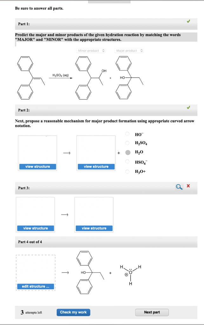Viewport: 204px width, 325px height.
Task: Click the empty dashed structure box in Part 4
Action: tap(35, 268)
